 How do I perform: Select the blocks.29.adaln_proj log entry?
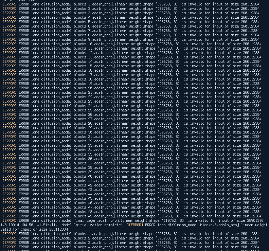132,128
